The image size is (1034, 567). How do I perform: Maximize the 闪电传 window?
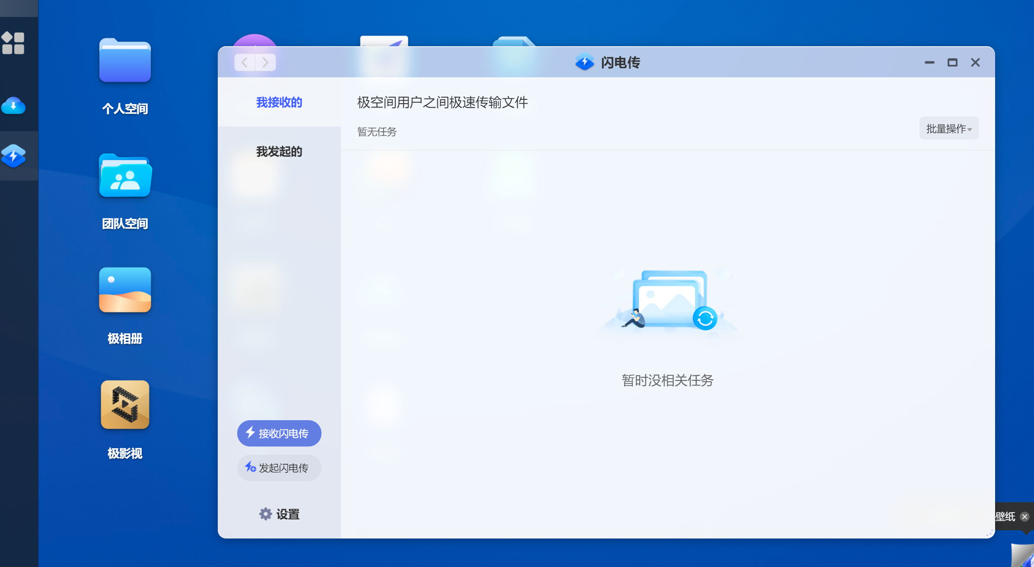[x=952, y=63]
